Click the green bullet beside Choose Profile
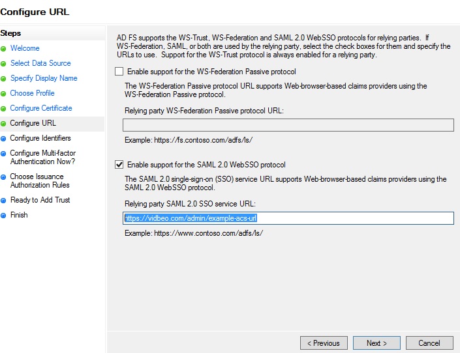 [x=3, y=94]
